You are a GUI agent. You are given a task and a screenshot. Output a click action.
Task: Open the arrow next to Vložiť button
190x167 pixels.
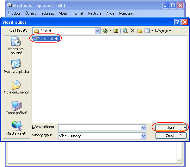click(x=185, y=128)
